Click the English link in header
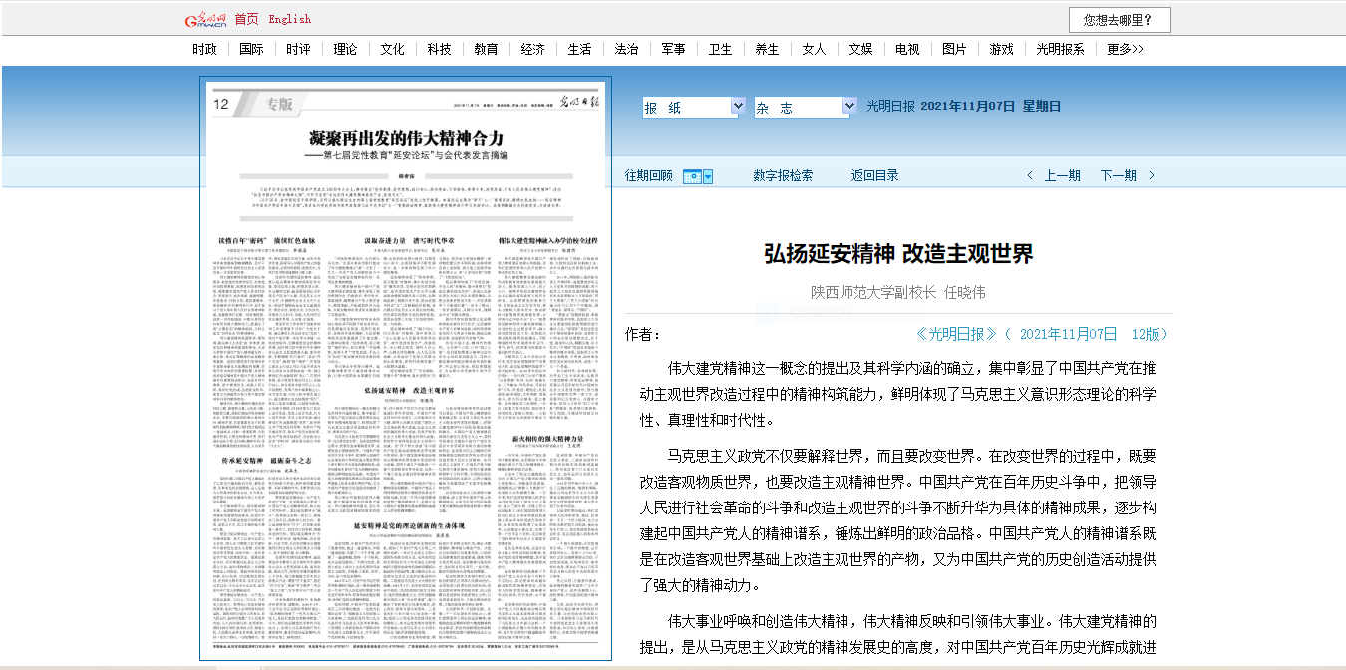Screen dimensions: 1346x670 (x=290, y=19)
